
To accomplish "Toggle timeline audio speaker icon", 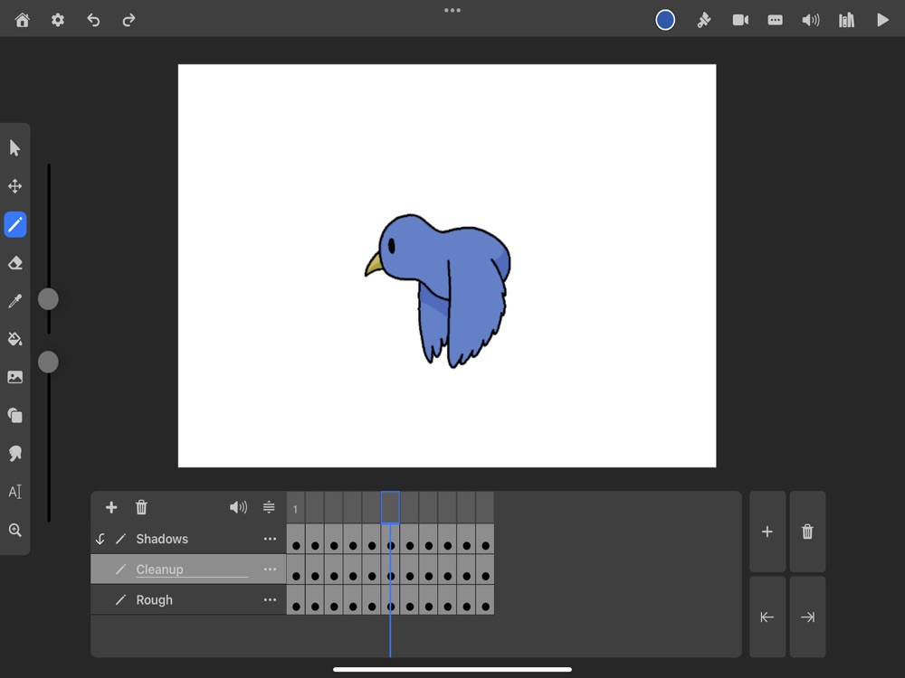I will (238, 507).
